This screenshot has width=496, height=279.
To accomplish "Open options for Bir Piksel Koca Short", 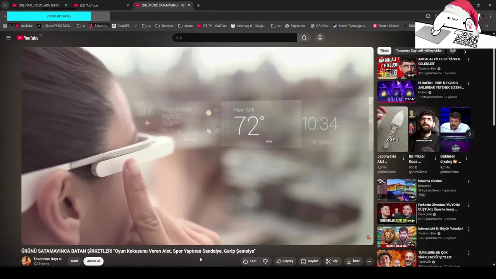I will (435, 158).
